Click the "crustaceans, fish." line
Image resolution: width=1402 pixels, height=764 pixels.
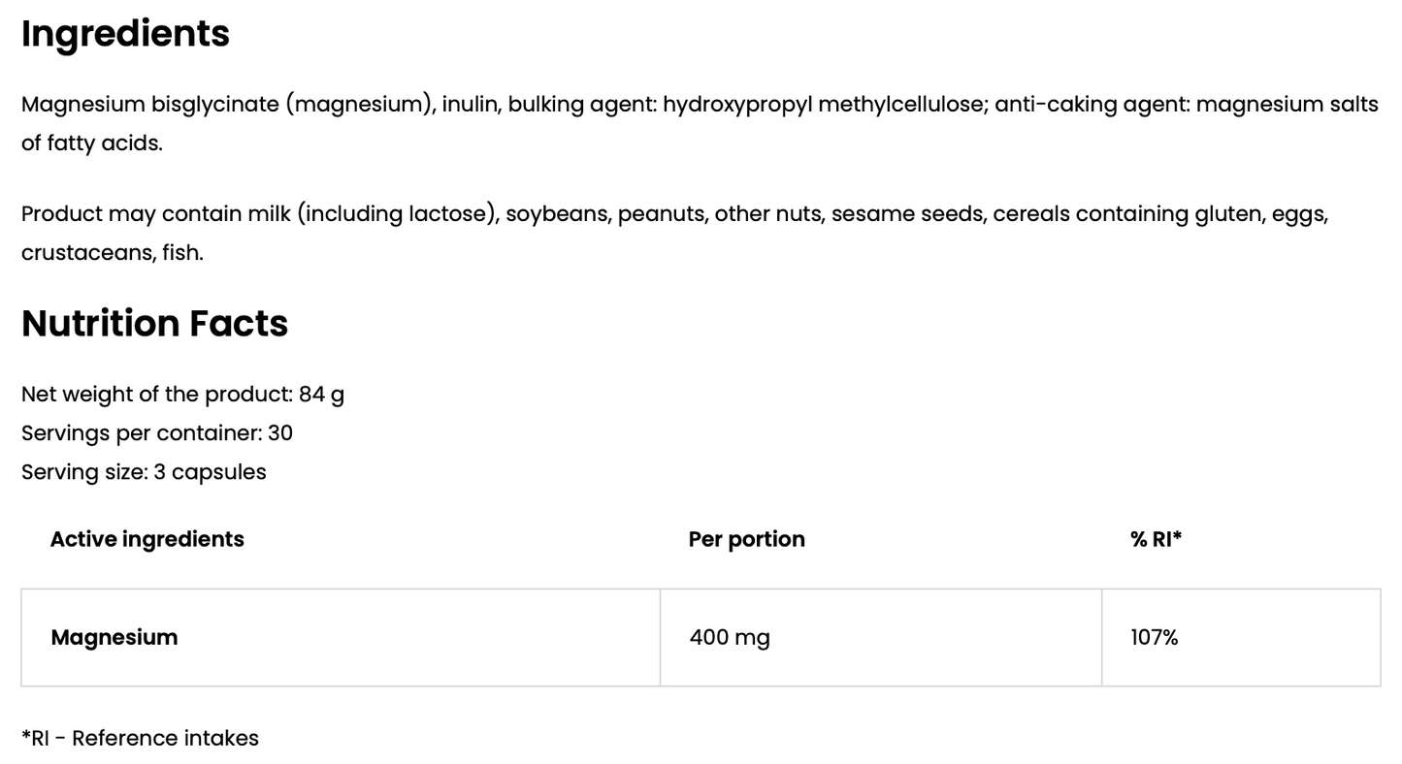coord(113,253)
